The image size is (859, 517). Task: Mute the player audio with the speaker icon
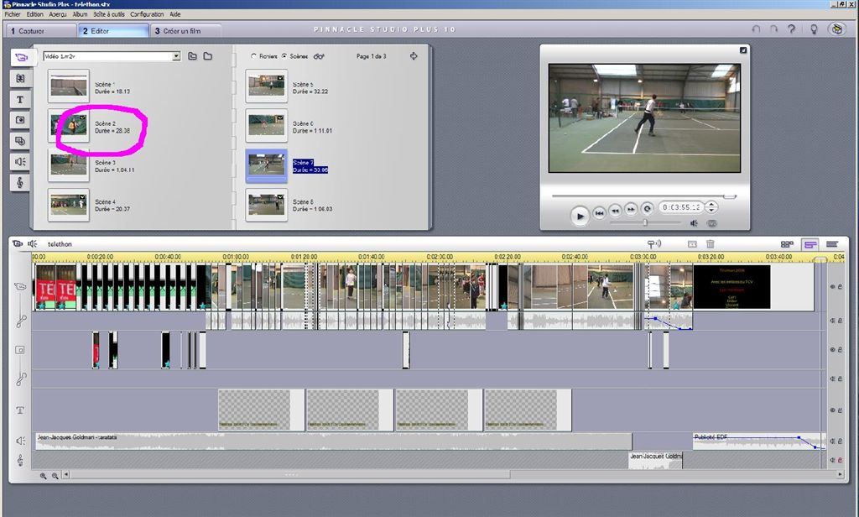(694, 223)
